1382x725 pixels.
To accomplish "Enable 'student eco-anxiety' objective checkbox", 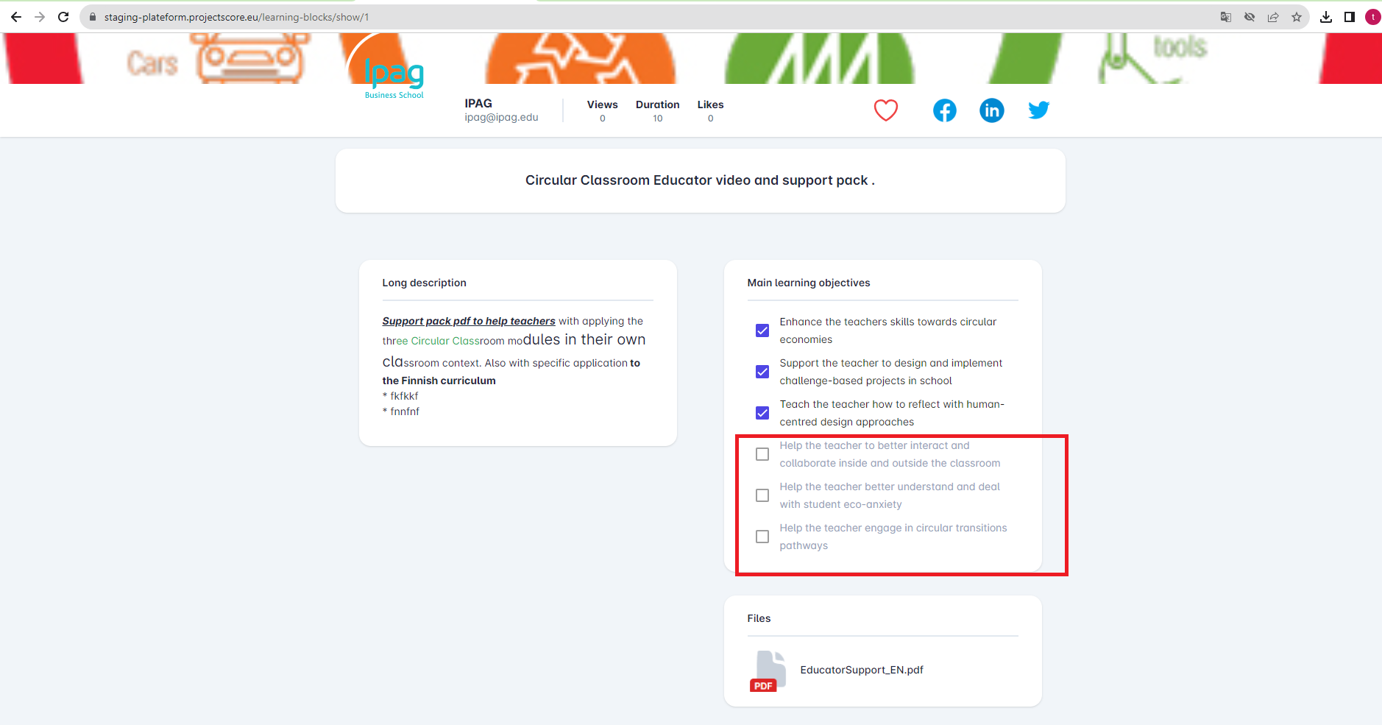I will [762, 495].
